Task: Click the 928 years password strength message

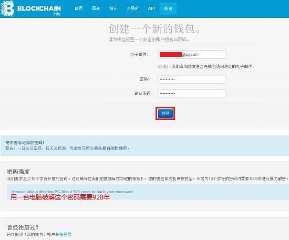Action: point(72,192)
